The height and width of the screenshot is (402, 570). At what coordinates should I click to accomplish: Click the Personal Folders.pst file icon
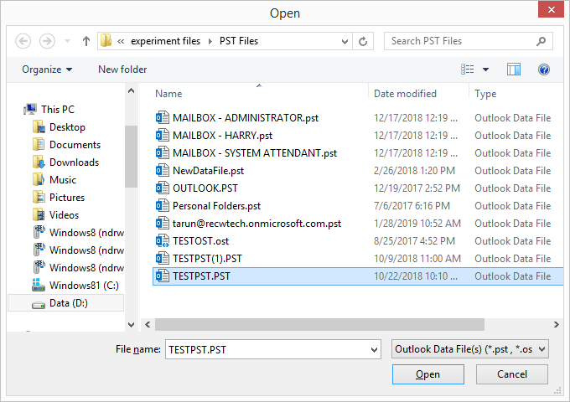pyautogui.click(x=162, y=206)
